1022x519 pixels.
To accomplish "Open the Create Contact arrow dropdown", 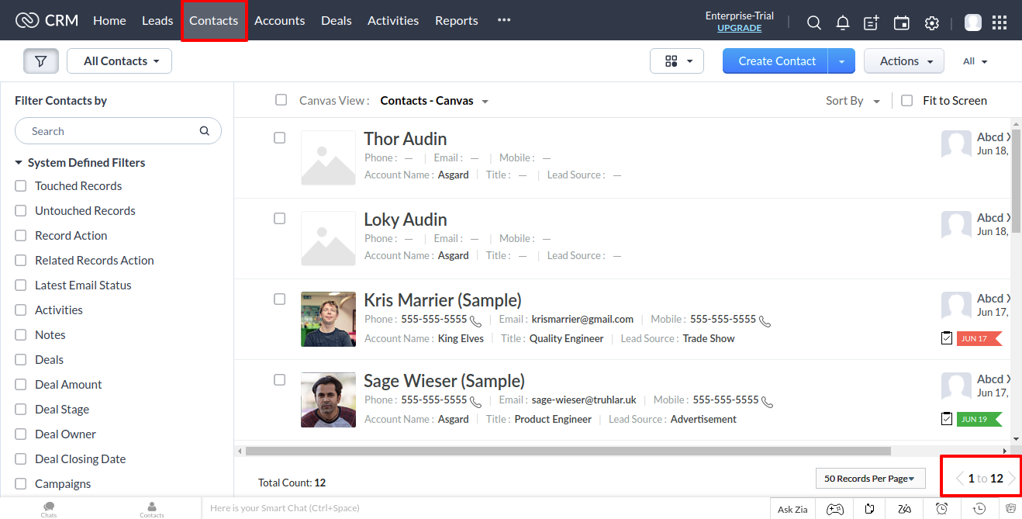I will point(841,61).
